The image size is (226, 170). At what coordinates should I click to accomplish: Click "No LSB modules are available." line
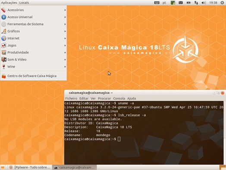93,119
